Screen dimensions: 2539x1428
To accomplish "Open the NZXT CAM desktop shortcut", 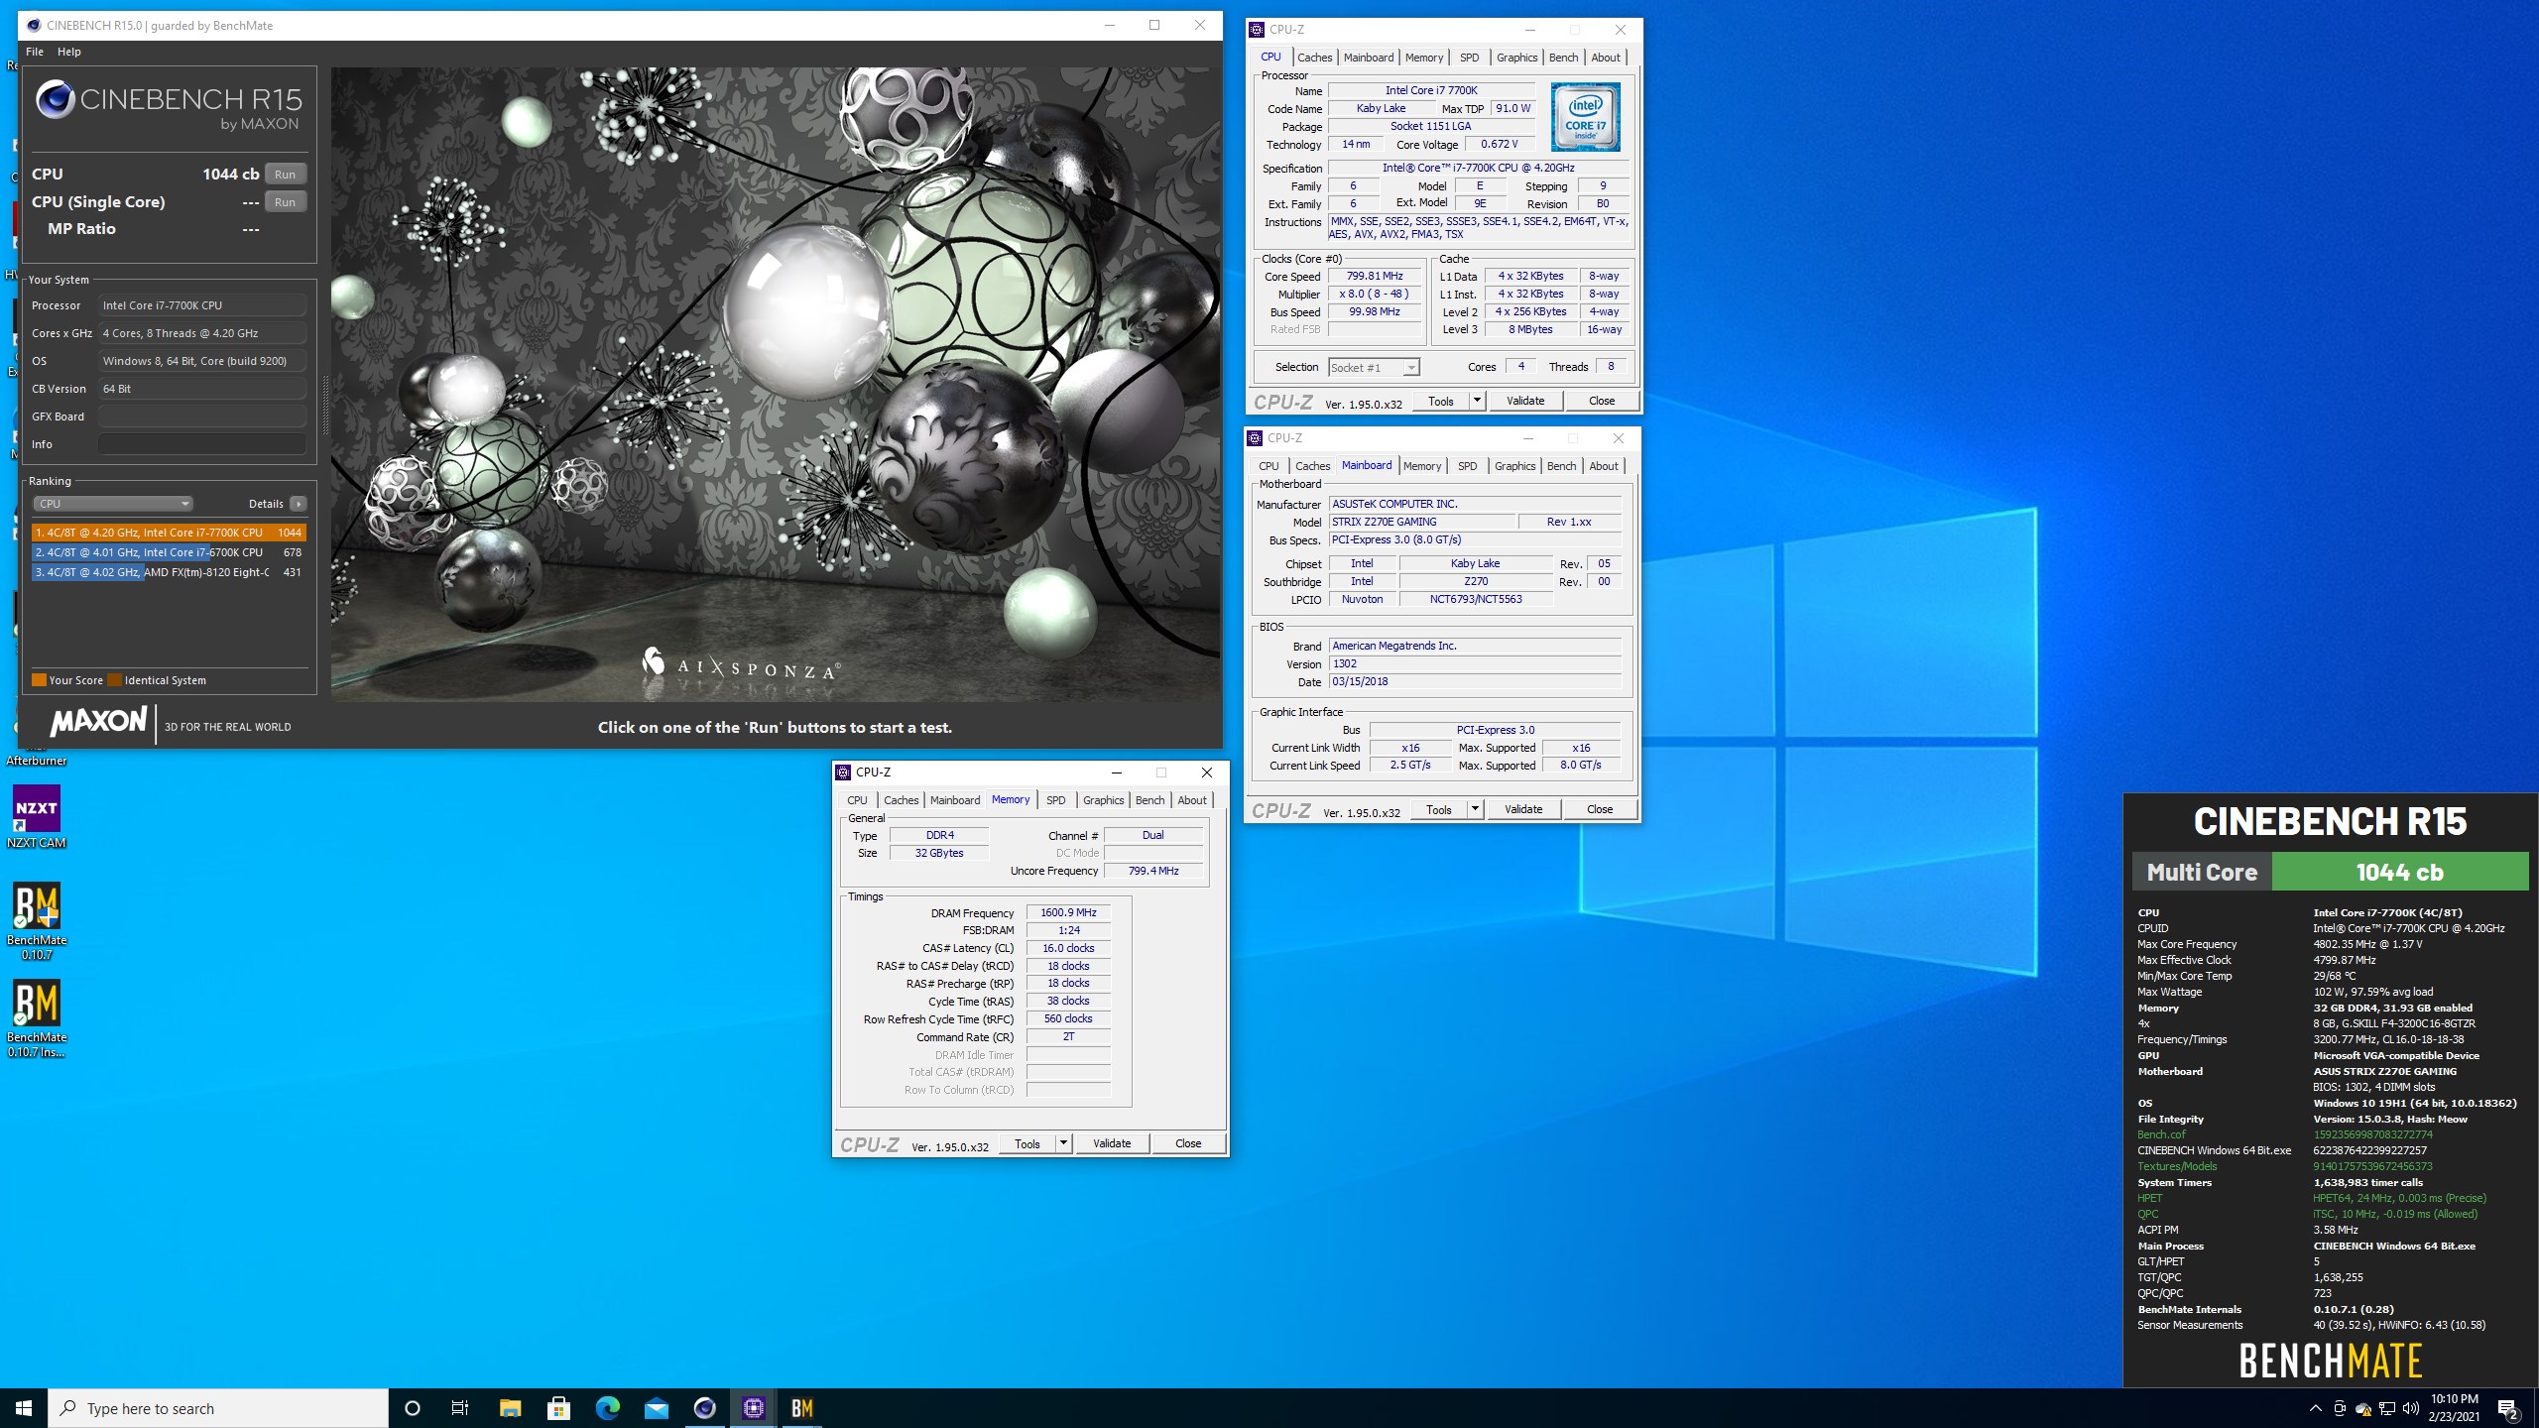I will click(x=37, y=817).
